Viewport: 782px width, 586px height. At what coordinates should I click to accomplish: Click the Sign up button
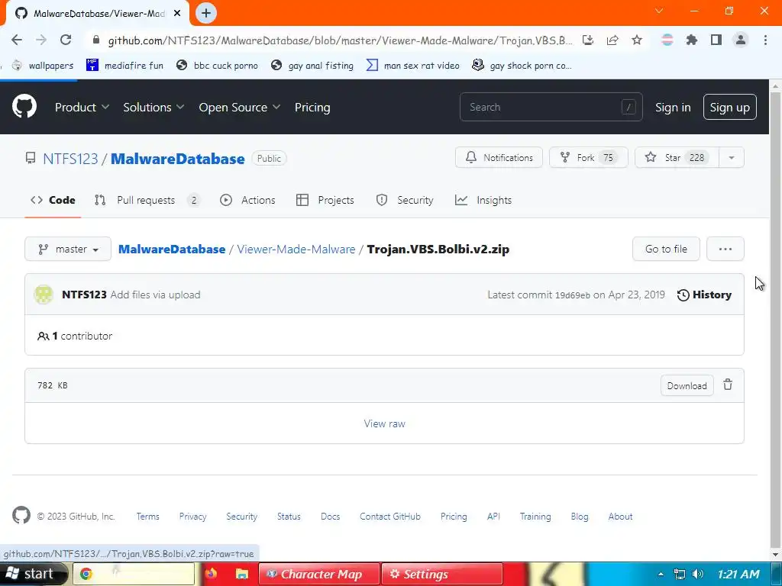tap(729, 107)
